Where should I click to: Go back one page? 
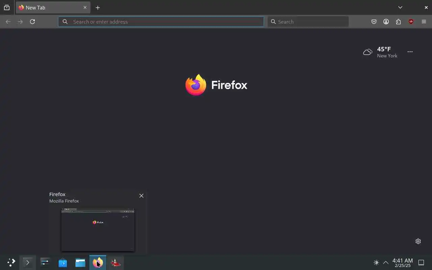click(x=8, y=22)
